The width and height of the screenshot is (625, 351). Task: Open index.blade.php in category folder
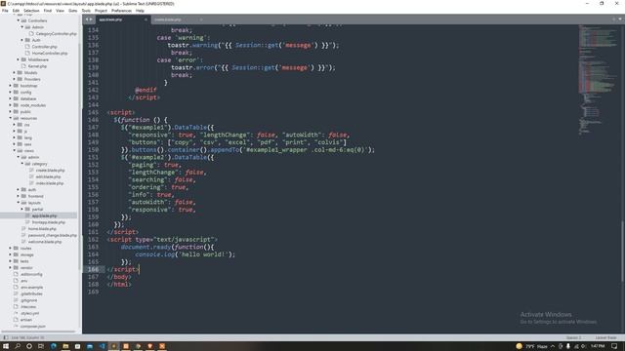[50, 183]
